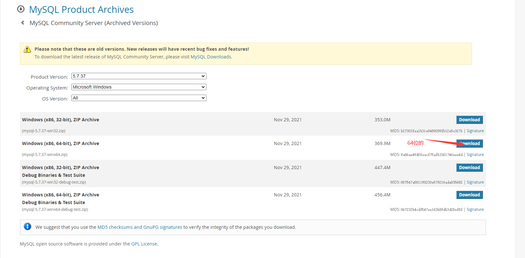Viewport: 525px width, 258px height.
Task: Click the OS Version label
Action: tap(55, 99)
